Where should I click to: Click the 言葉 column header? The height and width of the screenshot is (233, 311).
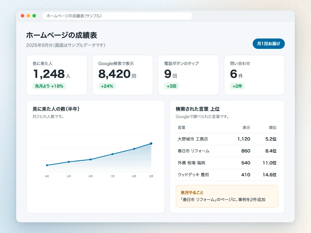point(181,128)
